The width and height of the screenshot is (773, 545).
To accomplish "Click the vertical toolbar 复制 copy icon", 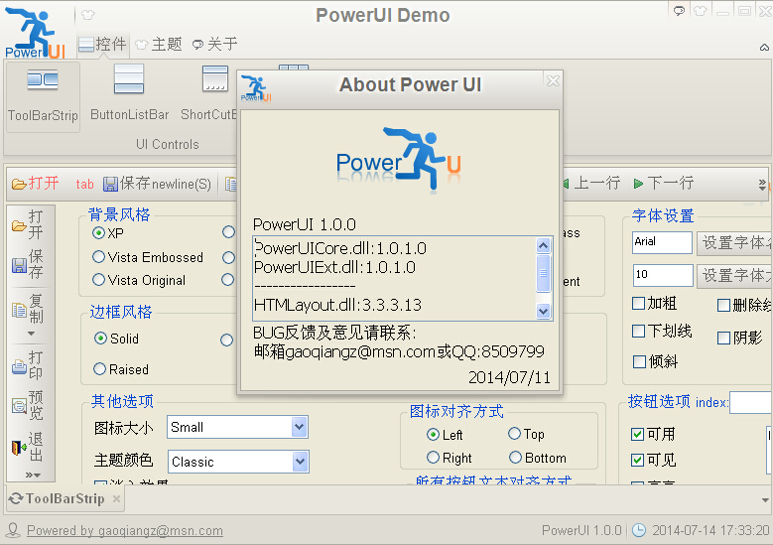I will [x=19, y=310].
